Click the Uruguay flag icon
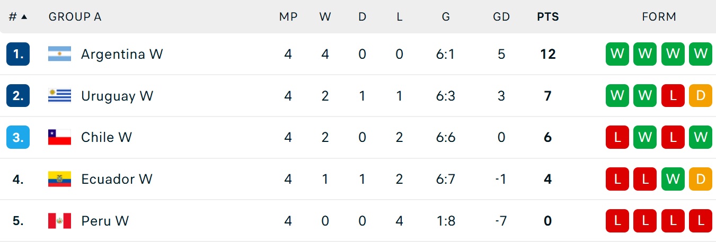 (x=59, y=96)
